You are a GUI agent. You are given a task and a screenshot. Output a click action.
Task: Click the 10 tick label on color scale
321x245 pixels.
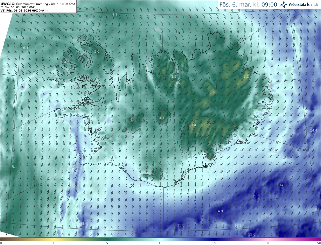tap(160, 243)
